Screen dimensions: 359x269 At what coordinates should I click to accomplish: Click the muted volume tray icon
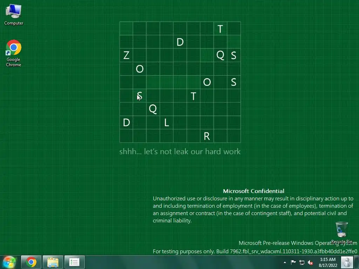(310, 262)
